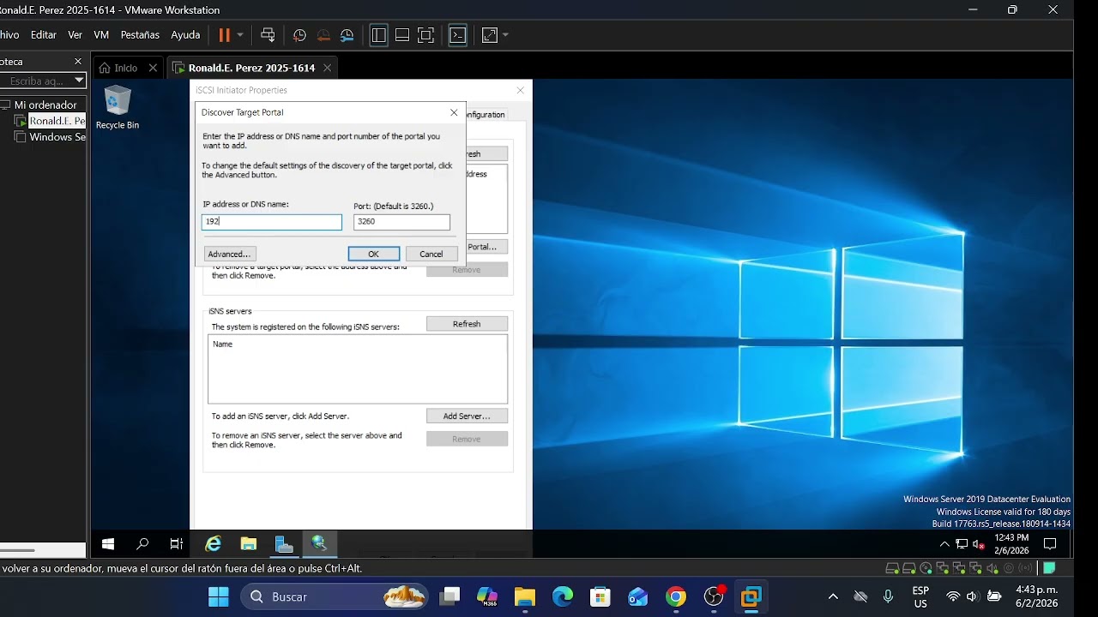This screenshot has width=1098, height=617.
Task: Click the guest muted volume tray icon
Action: (978, 544)
